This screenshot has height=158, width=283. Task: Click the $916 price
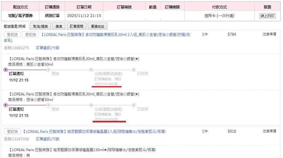[x=232, y=131]
